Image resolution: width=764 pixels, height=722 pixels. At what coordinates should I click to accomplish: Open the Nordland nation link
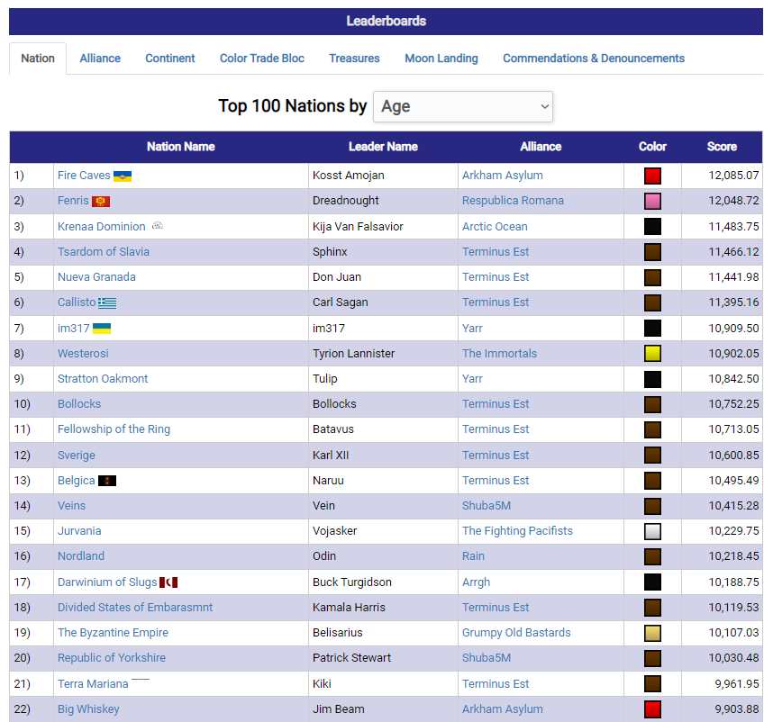click(81, 556)
